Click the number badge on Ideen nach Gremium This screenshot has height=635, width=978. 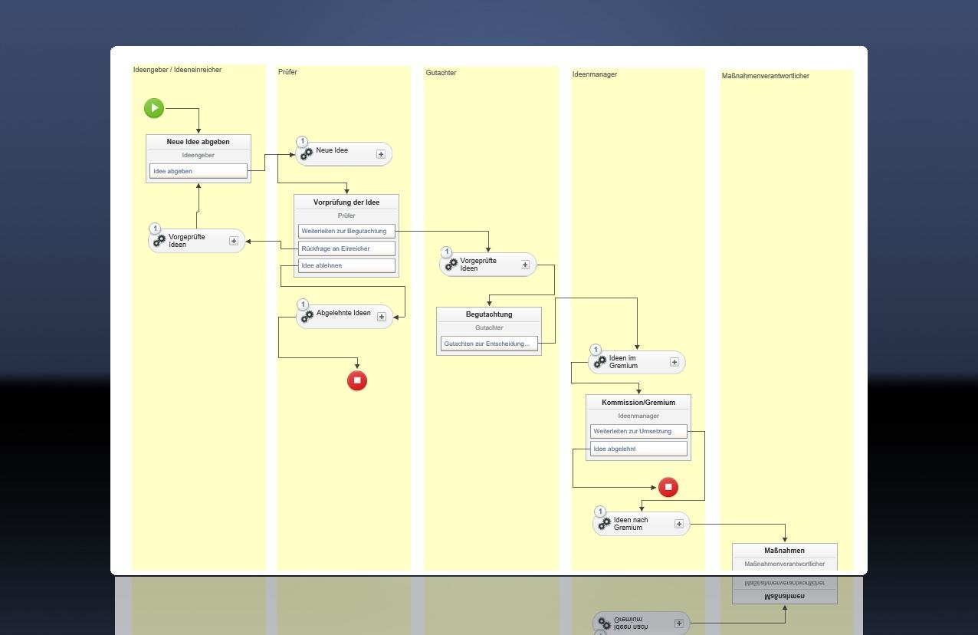tap(600, 512)
